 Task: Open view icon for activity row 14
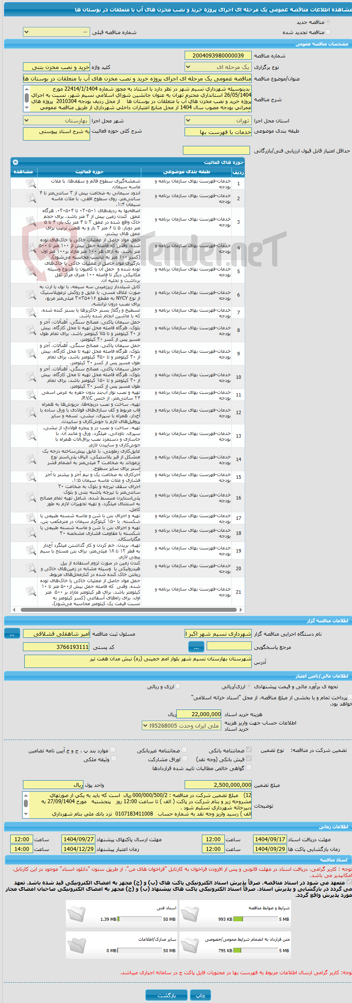point(30,459)
